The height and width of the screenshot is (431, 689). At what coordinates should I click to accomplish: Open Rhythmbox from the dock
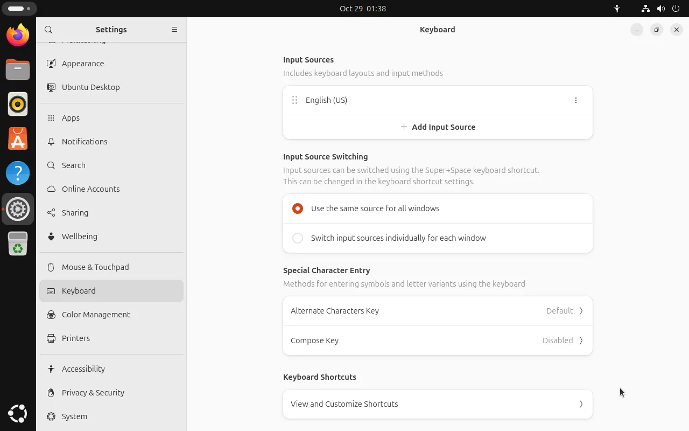pyautogui.click(x=18, y=105)
